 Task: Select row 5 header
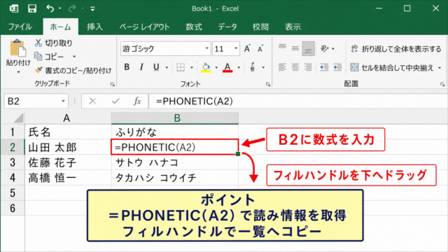point(13,193)
